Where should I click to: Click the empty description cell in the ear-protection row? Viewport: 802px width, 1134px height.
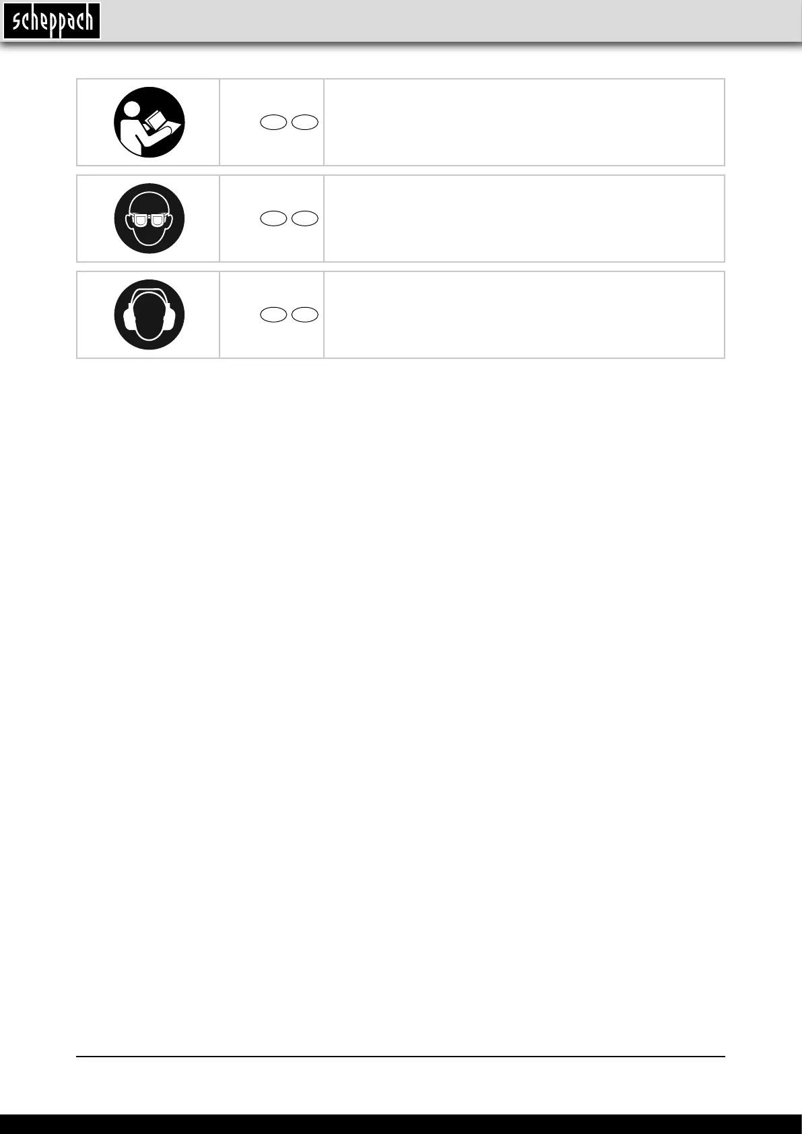524,314
